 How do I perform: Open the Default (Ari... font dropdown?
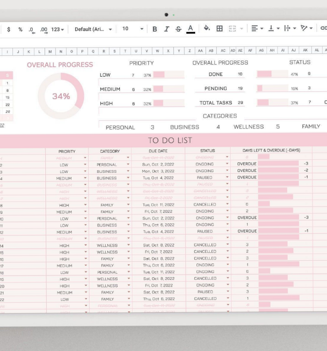tap(93, 29)
